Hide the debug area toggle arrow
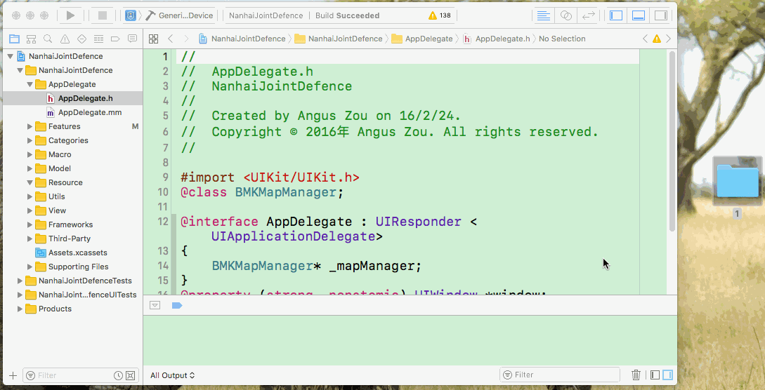This screenshot has width=765, height=390. coord(155,305)
